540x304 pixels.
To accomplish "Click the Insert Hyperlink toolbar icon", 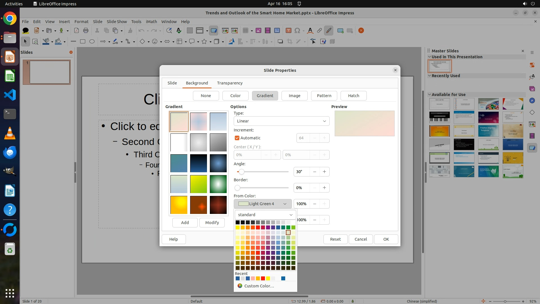I will pos(319,31).
